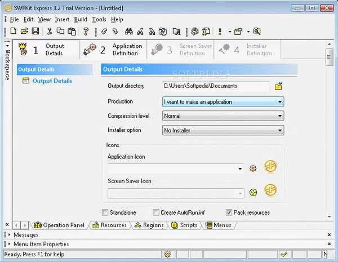
Task: Open the dropdown arrow beside window properties icon
Action: tap(248, 32)
